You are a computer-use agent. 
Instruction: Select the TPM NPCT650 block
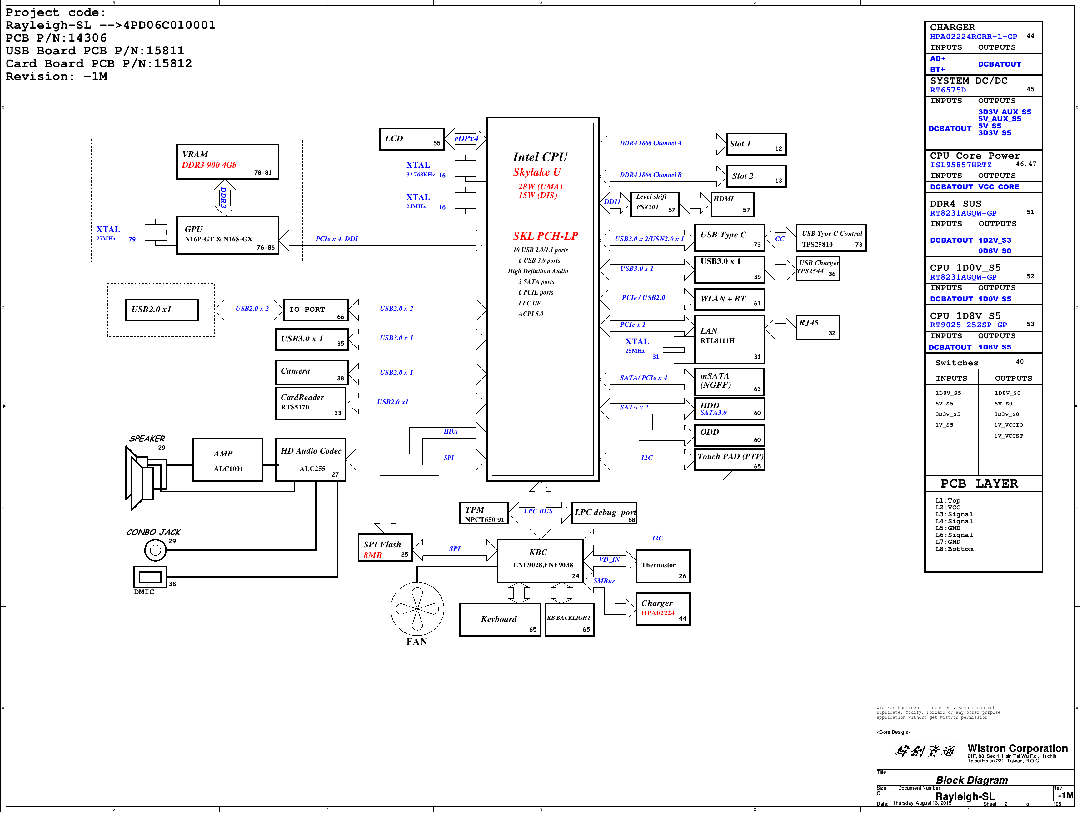[484, 513]
